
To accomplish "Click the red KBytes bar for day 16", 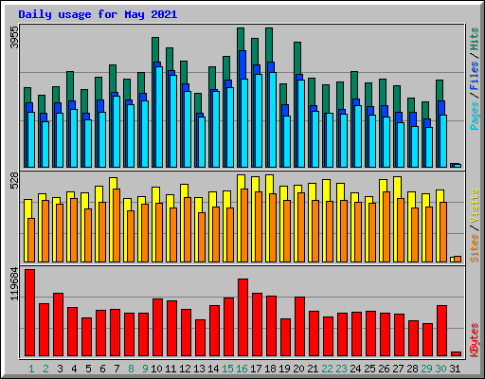I will 243,317.
